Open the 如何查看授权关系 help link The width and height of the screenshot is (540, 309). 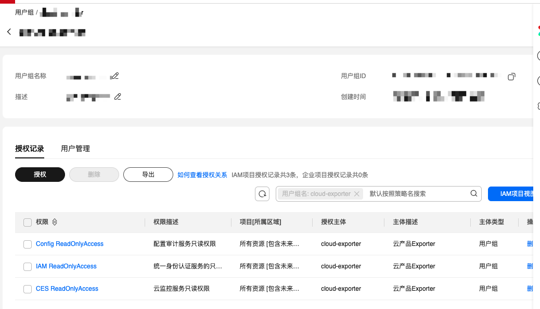(202, 175)
